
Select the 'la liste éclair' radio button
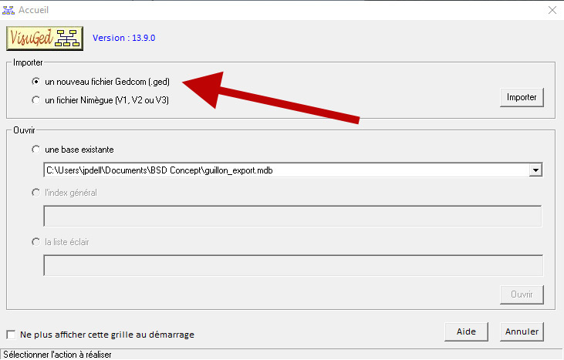35,242
